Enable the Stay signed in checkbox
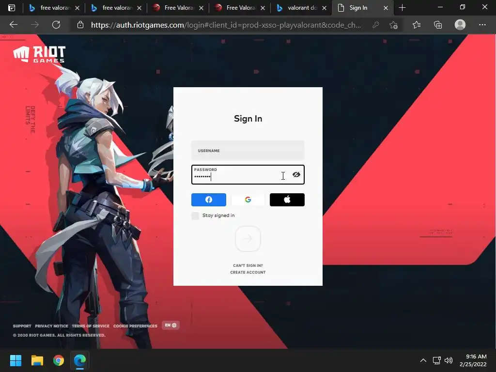496x372 pixels. click(195, 216)
